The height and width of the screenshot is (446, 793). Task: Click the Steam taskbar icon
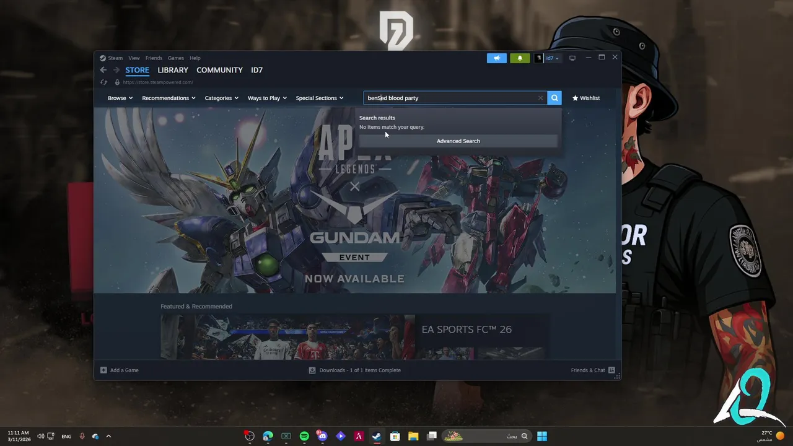pos(377,436)
